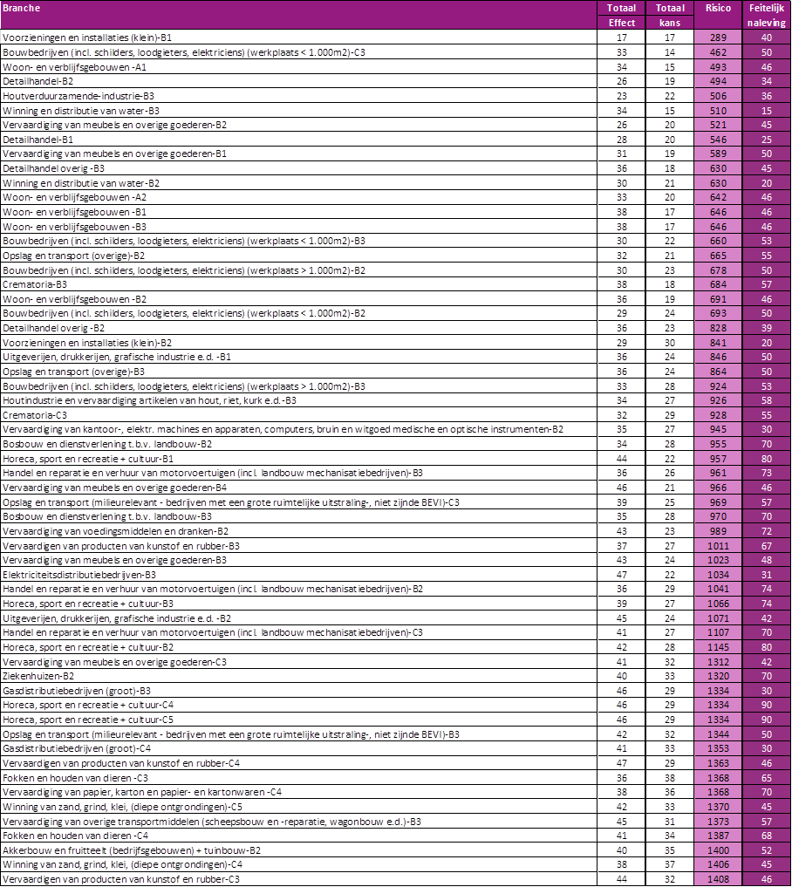Viewport: 792px width, 887px height.
Task: Select row Vervaardiging van overige transportmiddelen-B3
Action: click(395, 821)
